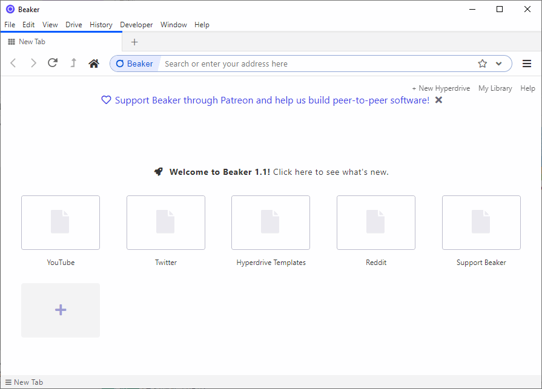Image resolution: width=542 pixels, height=389 pixels.
Task: Open the hamburger browser menu
Action: pyautogui.click(x=527, y=64)
